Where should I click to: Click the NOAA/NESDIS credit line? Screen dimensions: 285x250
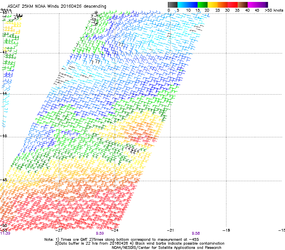(166, 248)
